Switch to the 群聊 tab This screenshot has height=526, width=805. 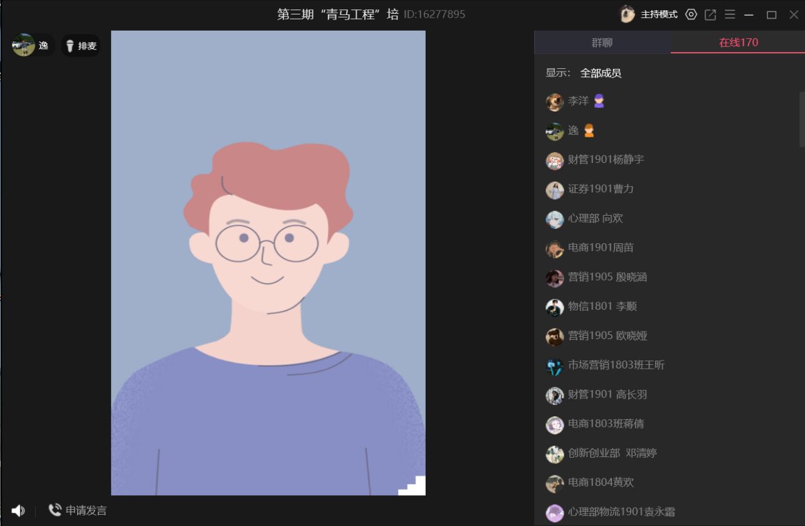tap(602, 43)
